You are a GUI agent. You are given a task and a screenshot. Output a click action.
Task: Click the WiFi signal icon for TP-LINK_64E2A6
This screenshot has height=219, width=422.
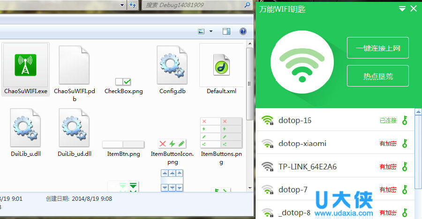pos(268,166)
